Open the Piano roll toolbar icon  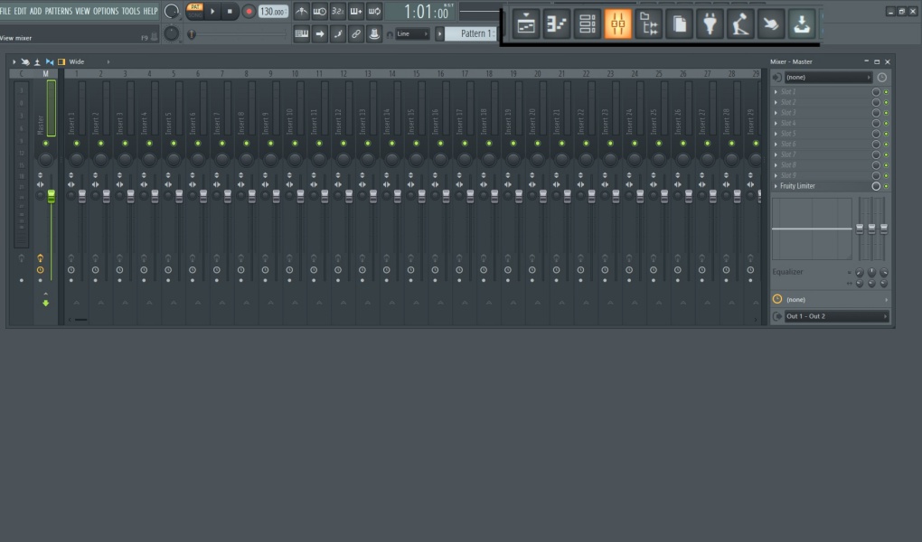(x=556, y=24)
